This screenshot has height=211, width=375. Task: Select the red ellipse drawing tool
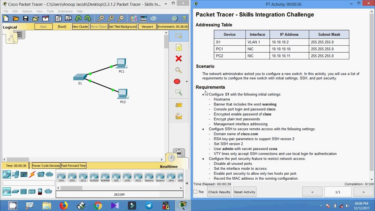click(177, 81)
